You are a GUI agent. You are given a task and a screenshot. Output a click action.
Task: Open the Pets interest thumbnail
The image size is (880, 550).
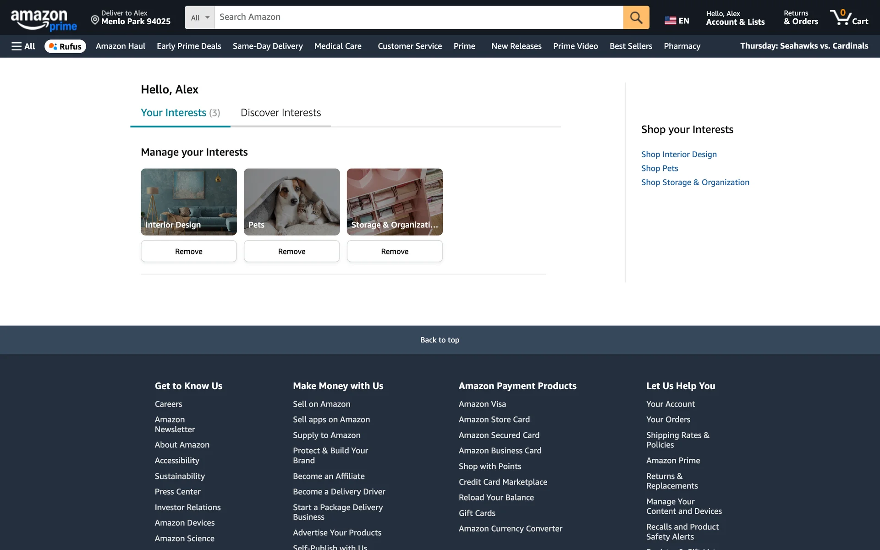[x=291, y=202]
